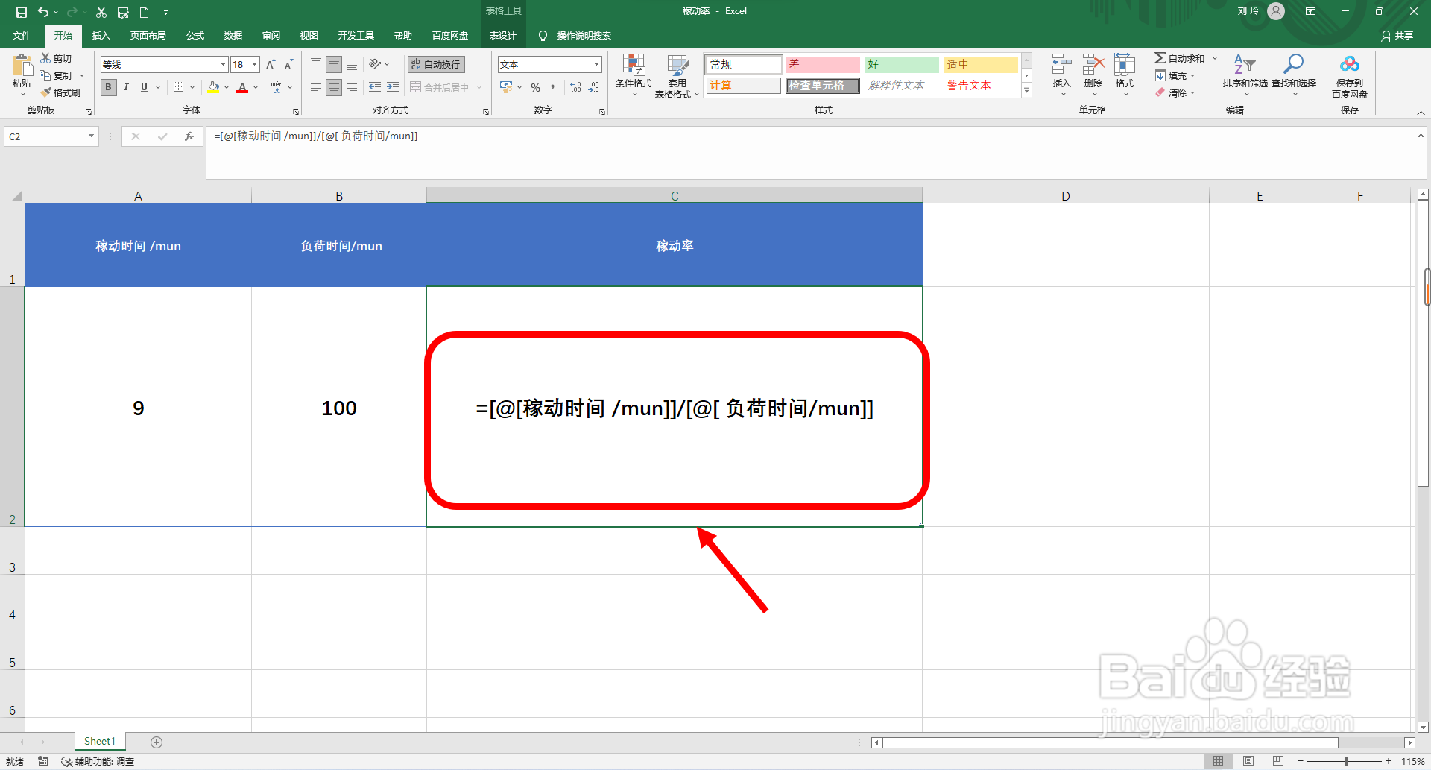The width and height of the screenshot is (1431, 770).
Task: Open the Table Design tab
Action: pyautogui.click(x=502, y=36)
